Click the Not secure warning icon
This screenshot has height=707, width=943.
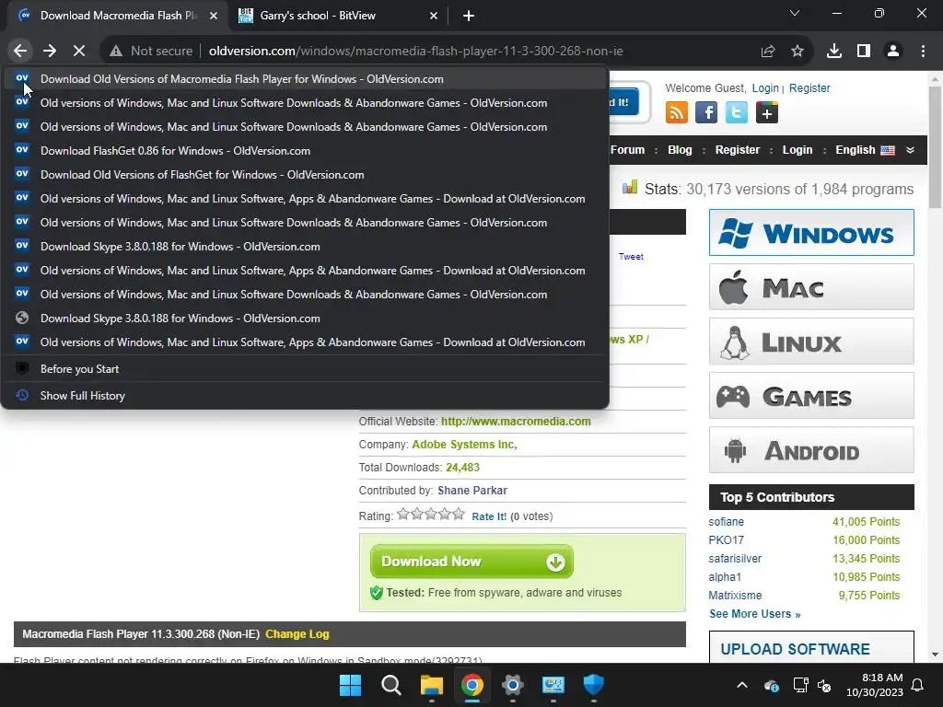click(x=116, y=52)
